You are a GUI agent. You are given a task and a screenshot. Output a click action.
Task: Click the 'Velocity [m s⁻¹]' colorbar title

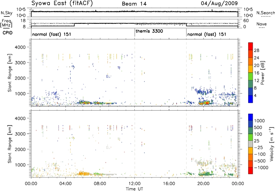click(x=272, y=144)
